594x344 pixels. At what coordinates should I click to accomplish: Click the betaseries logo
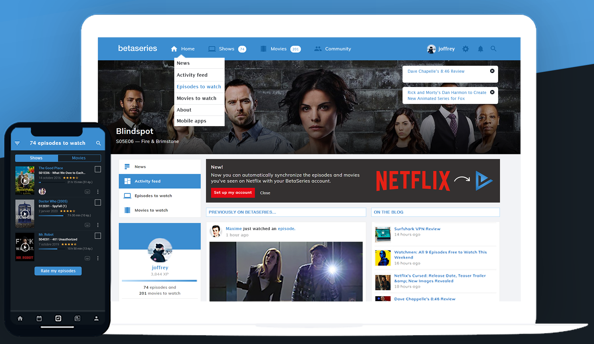coord(137,48)
